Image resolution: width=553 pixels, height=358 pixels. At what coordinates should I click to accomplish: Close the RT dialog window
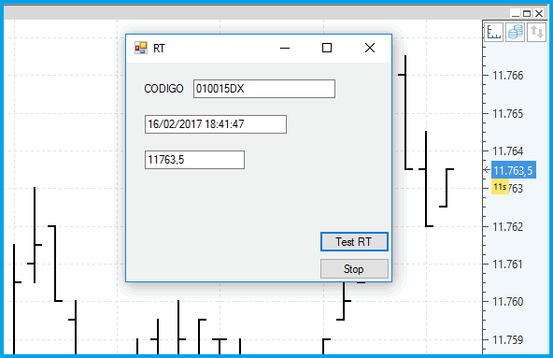(x=370, y=48)
